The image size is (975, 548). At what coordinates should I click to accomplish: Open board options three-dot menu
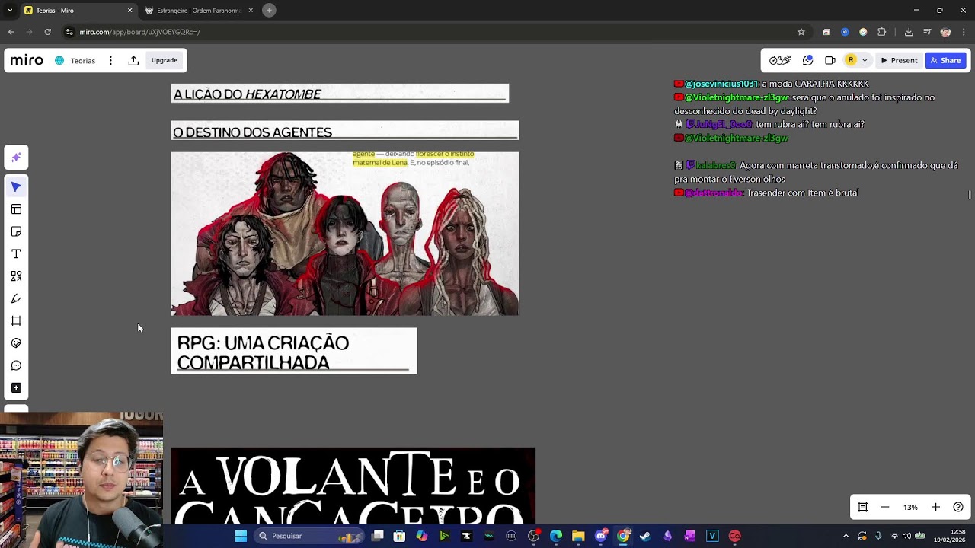click(110, 60)
